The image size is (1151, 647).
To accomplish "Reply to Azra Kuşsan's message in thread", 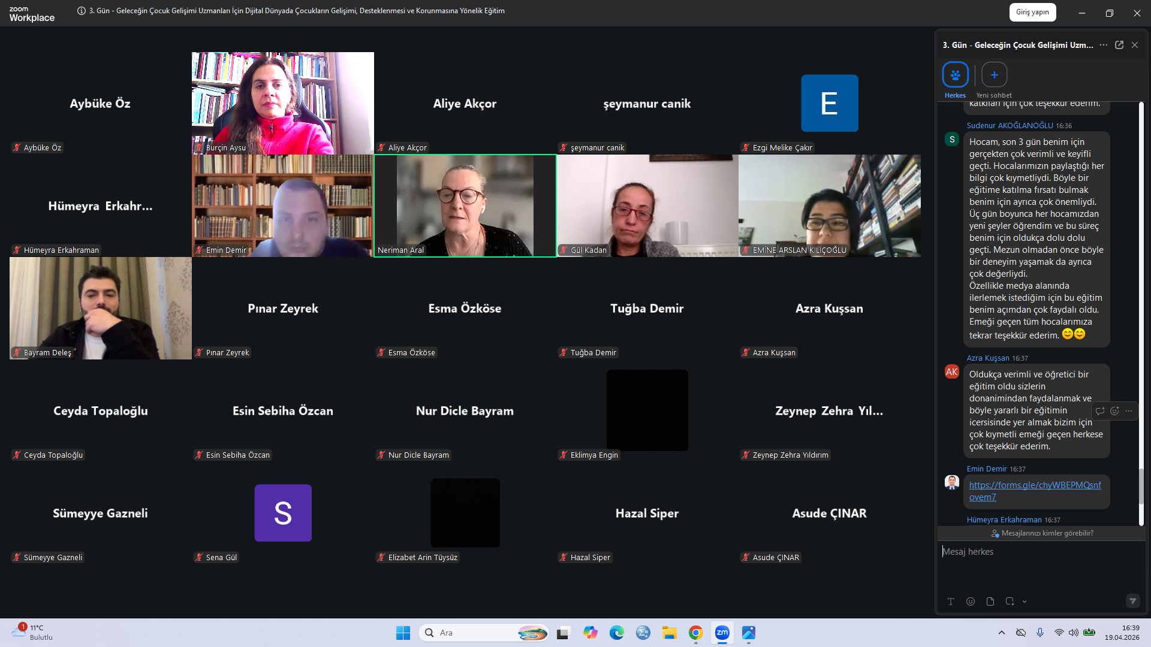I will click(1100, 411).
